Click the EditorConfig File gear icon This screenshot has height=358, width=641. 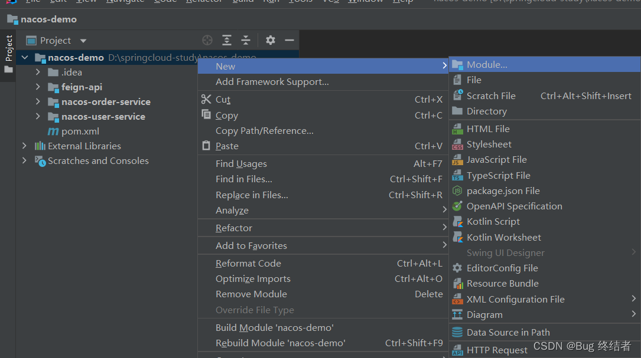click(x=457, y=268)
